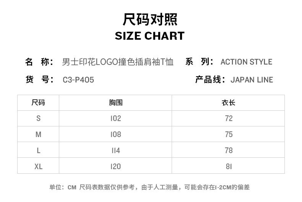Click the length value 72 cell
302x202 pixels.
tap(229, 118)
